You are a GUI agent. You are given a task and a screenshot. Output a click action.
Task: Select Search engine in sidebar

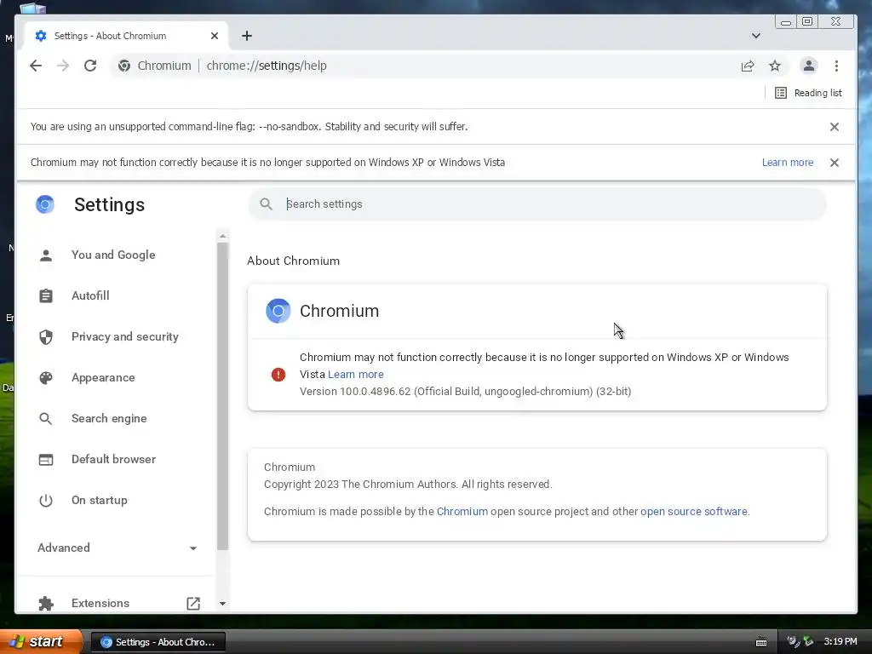tap(109, 418)
